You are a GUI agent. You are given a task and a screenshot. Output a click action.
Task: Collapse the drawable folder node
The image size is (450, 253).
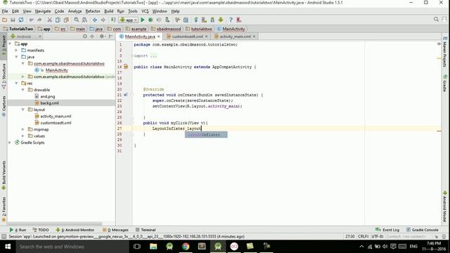point(23,90)
